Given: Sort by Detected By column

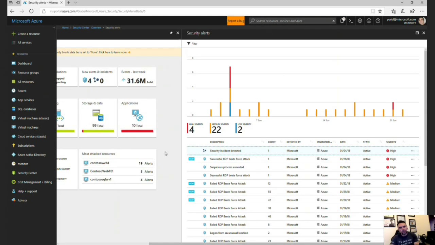Looking at the screenshot, I should point(293,142).
